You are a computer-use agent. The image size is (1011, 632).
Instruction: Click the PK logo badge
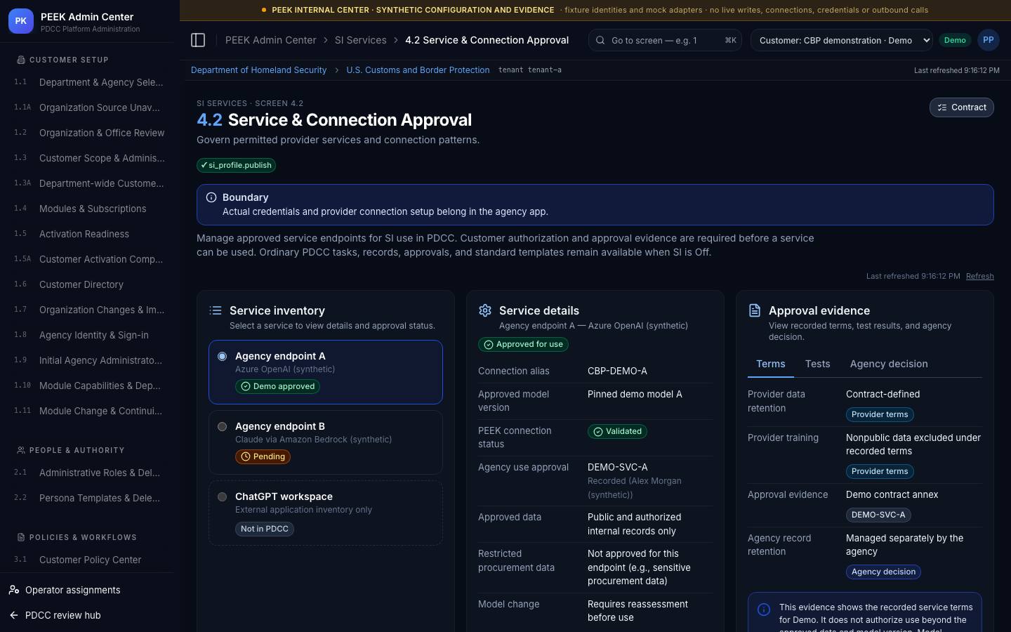(21, 21)
